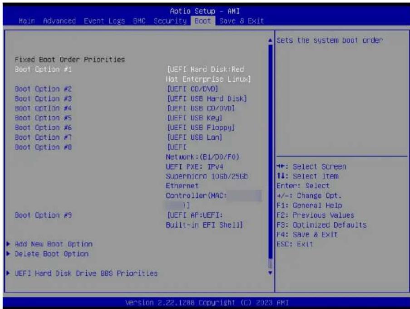Viewport: 410px width, 309px height.
Task: Change the UEFI Hard Disk:Red Hat Enterprise Linux value
Action: (x=208, y=74)
